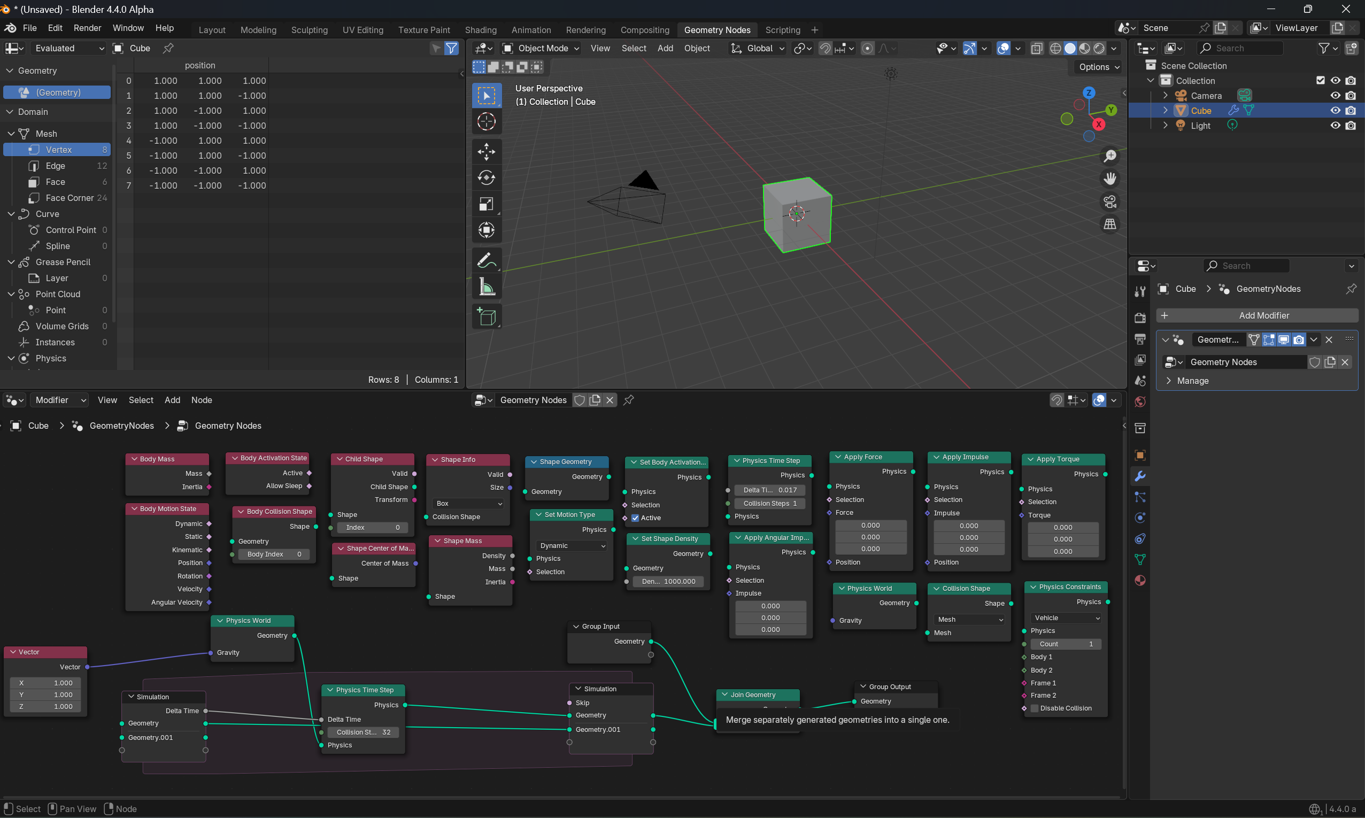Screen dimensions: 1365x818
Task: Select Edge domain in spreadsheet
Action: tap(55, 166)
